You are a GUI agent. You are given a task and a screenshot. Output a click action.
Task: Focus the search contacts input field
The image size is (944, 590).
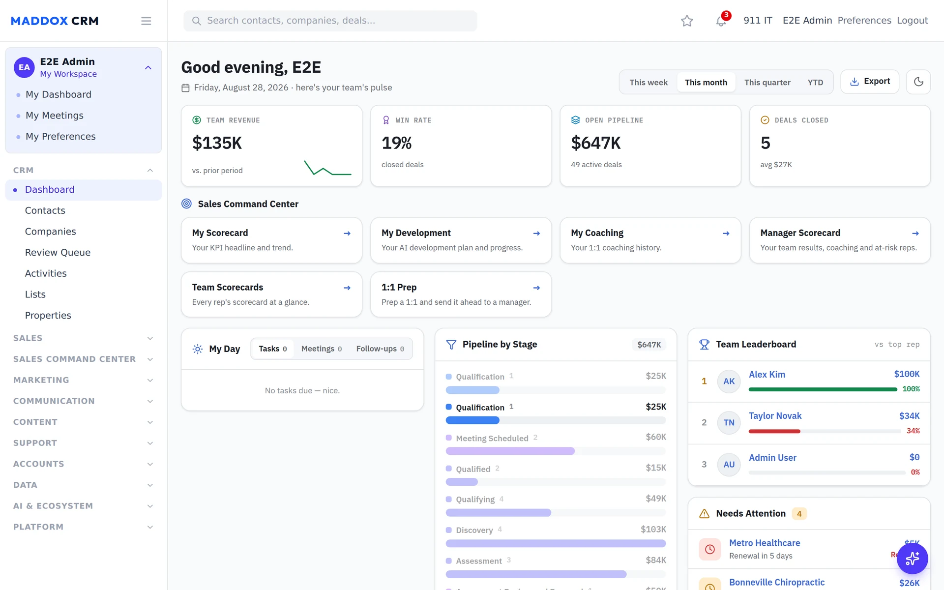pos(330,21)
